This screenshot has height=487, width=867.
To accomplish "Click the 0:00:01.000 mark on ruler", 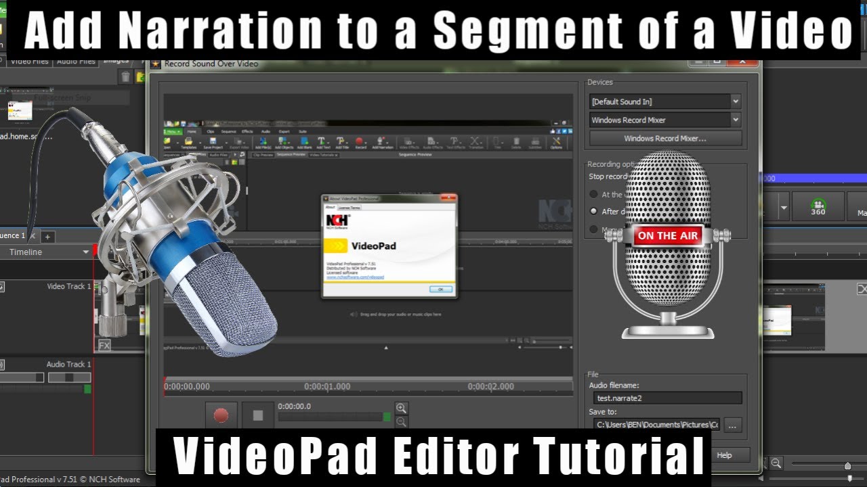I will 327,387.
